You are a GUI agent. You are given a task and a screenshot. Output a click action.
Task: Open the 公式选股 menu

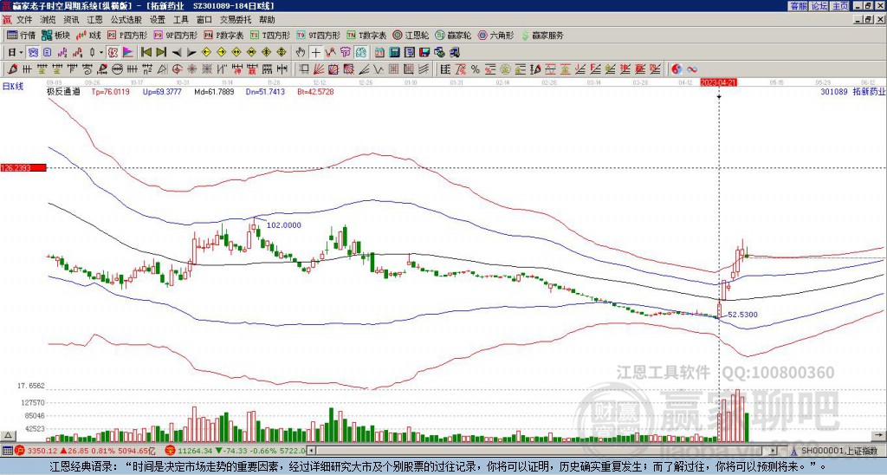[126, 20]
